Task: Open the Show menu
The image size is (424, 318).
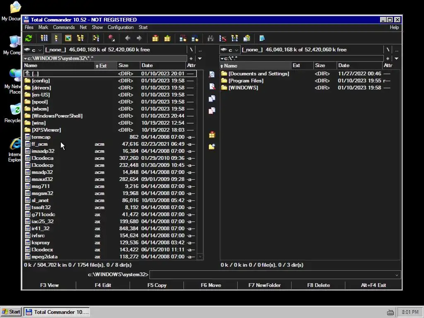Action: 97,27
